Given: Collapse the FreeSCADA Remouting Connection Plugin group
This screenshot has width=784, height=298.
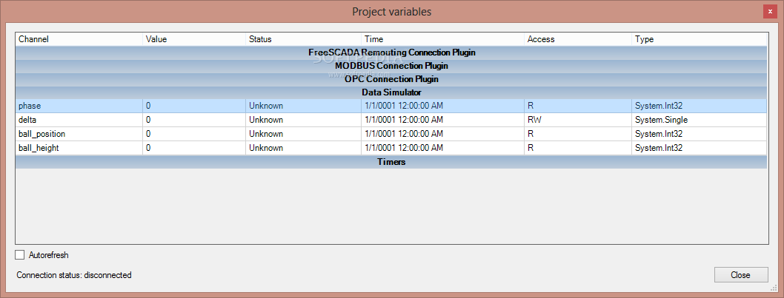Looking at the screenshot, I should pyautogui.click(x=391, y=52).
